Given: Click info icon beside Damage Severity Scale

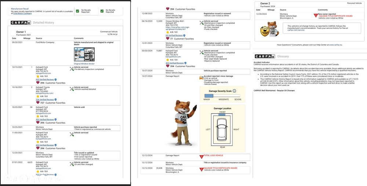Looking at the screenshot, I should click(234, 91).
